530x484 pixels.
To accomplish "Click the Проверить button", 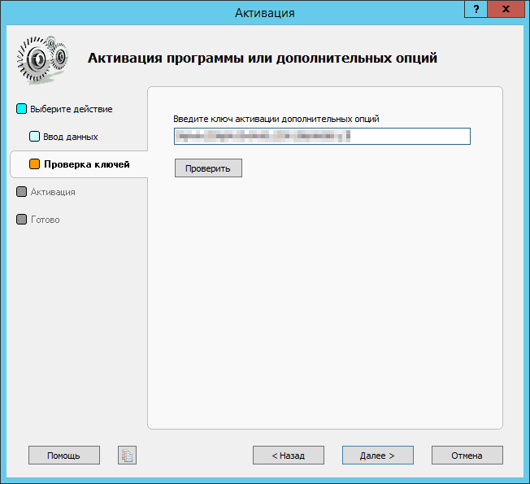I will 208,168.
